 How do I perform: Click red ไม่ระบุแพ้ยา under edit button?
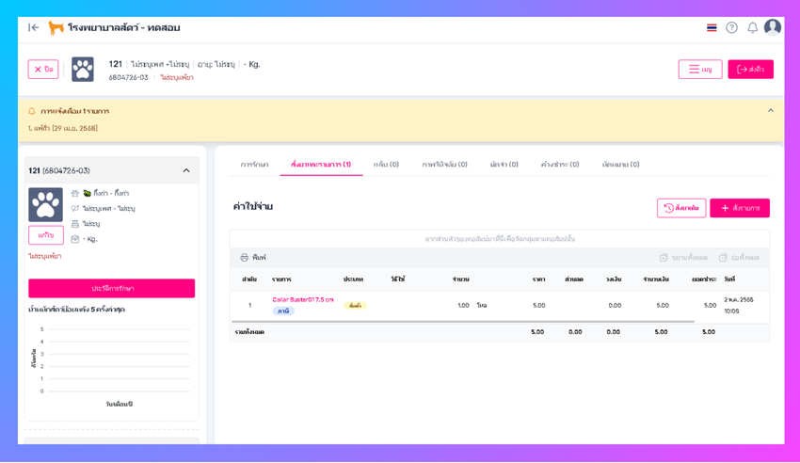[45, 256]
